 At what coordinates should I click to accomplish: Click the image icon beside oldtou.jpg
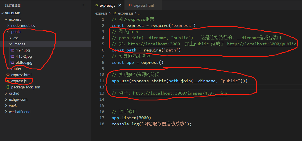[13, 62]
